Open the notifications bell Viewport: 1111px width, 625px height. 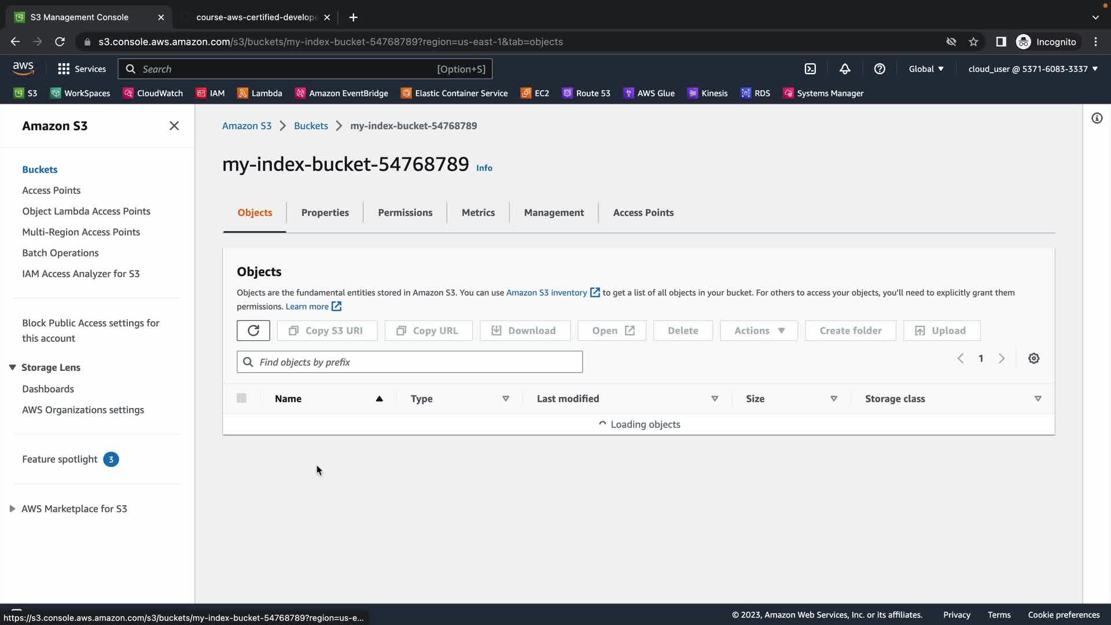tap(845, 69)
